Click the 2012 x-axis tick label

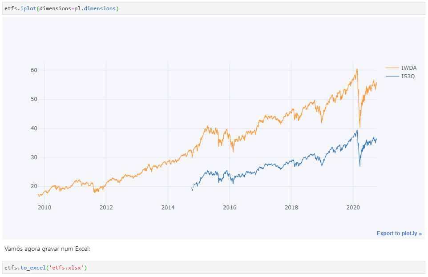pyautogui.click(x=106, y=207)
